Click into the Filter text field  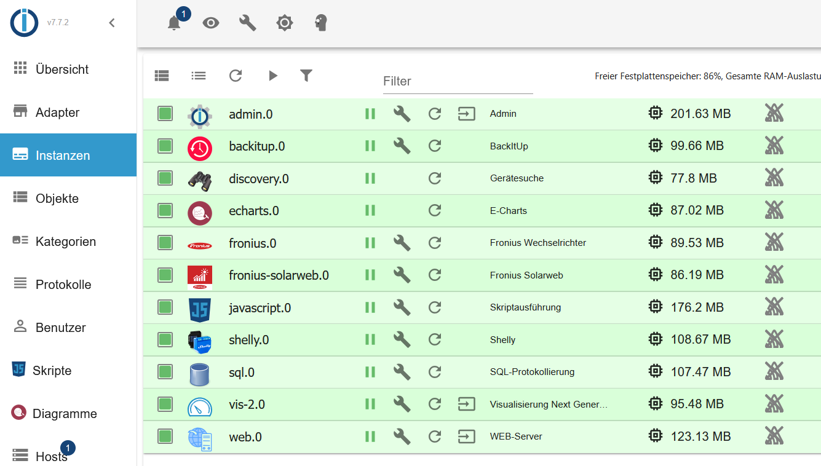458,81
